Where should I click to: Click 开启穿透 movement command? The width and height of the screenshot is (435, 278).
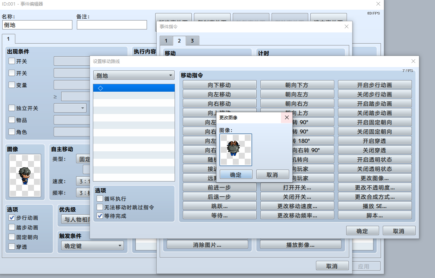pyautogui.click(x=375, y=141)
